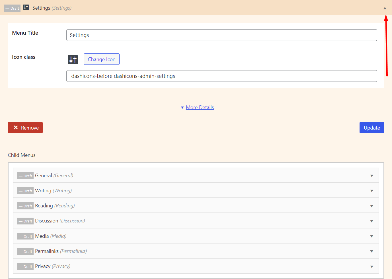Expand the Reading child menu

click(372, 206)
